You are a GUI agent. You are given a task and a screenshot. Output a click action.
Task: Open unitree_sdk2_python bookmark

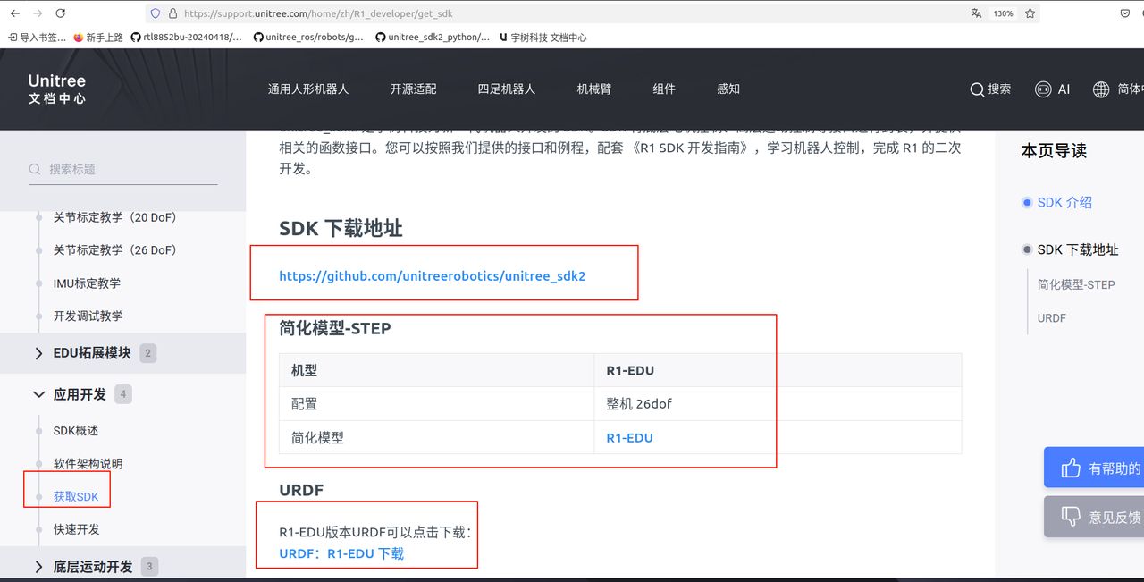433,38
